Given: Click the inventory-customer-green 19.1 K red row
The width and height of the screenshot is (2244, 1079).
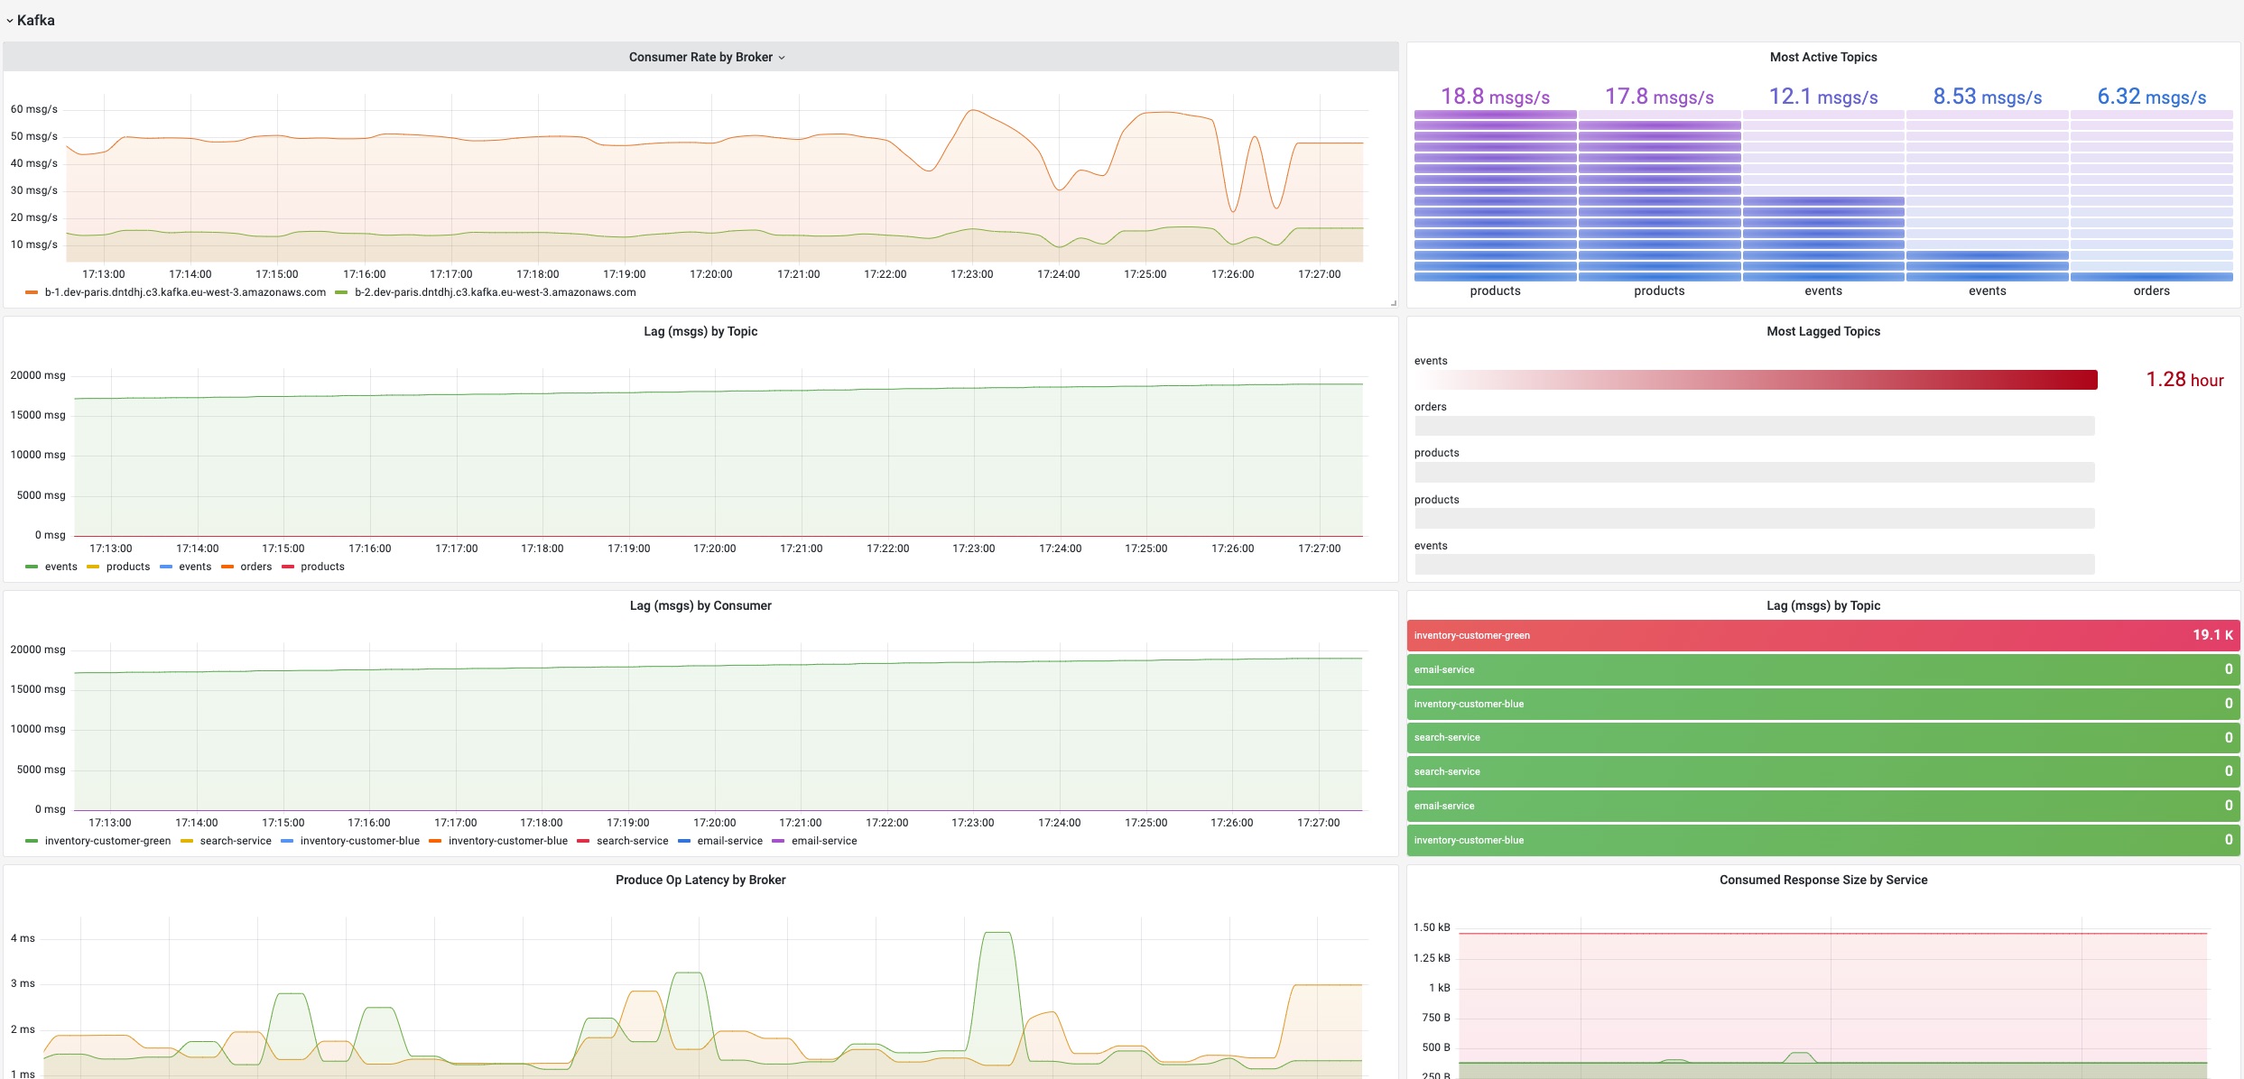Looking at the screenshot, I should coord(1822,635).
